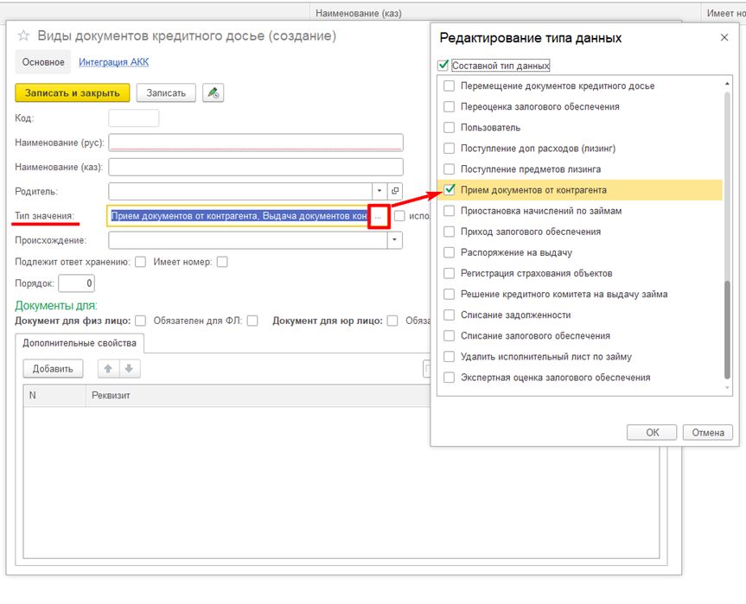Enable Документ для физ лицо checkbox

pos(140,321)
